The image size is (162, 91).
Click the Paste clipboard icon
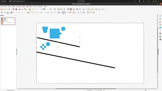click(x=25, y=9)
